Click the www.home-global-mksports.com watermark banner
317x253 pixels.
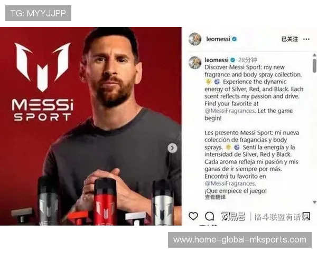point(240,240)
